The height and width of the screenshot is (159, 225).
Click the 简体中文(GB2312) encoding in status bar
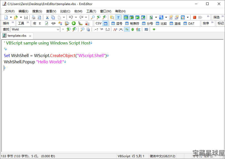(x=162, y=156)
